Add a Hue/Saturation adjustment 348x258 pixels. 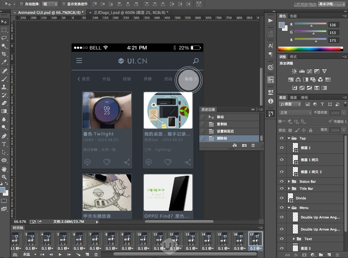click(291, 79)
